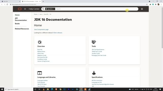Open the hamburger menu beside Help Center
The width and height of the screenshot is (163, 91).
click(x=25, y=9)
